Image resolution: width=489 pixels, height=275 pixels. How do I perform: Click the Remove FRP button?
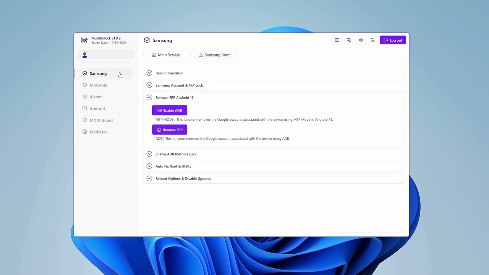point(170,130)
